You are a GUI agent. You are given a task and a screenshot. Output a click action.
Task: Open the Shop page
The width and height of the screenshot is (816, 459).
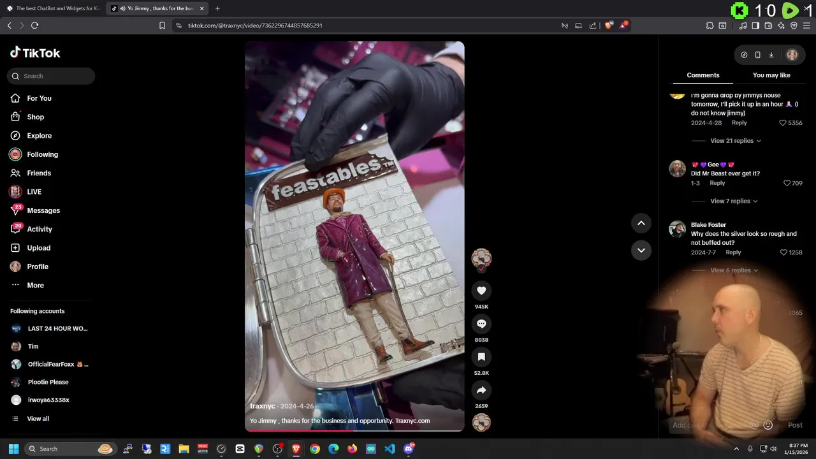pos(36,117)
